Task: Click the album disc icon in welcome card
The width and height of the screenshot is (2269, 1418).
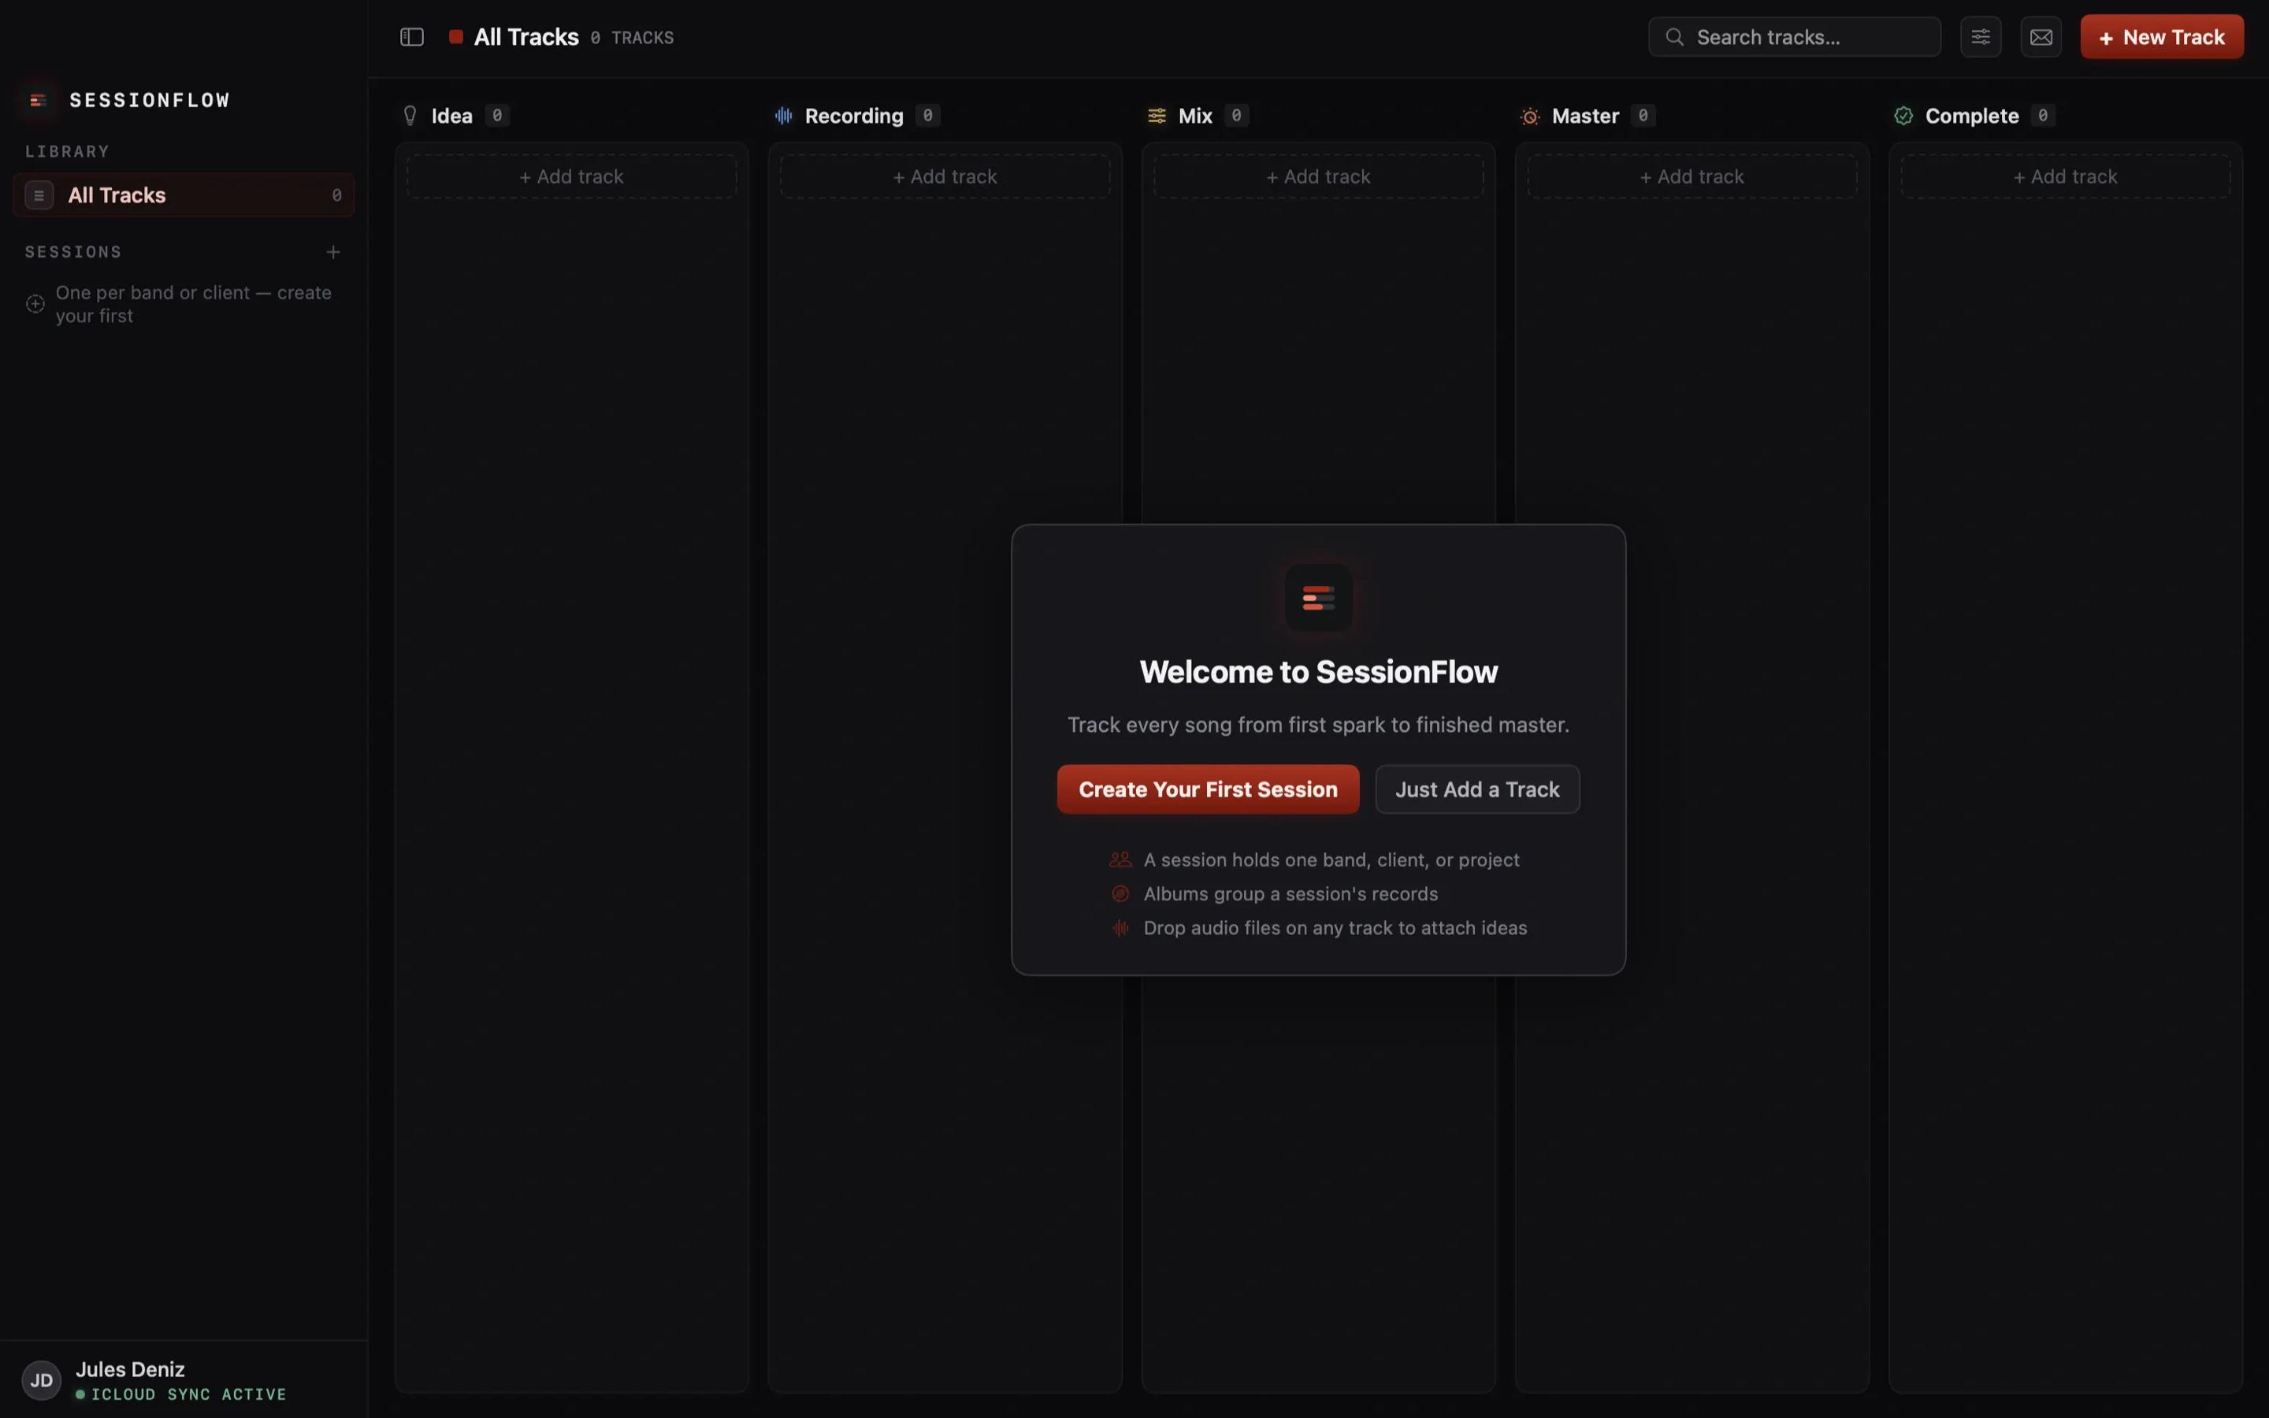Action: 1120,893
